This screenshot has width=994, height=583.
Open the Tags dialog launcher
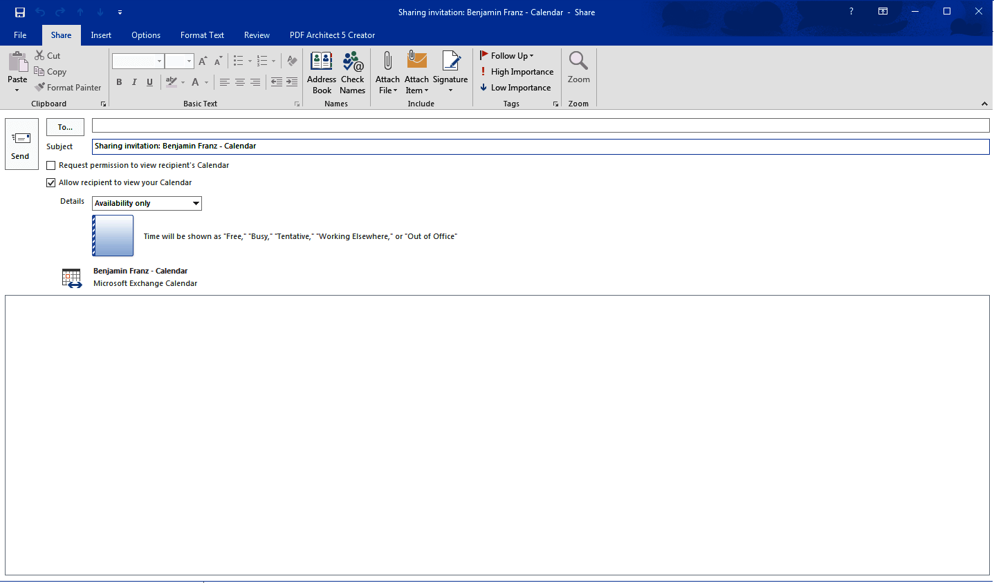coord(555,104)
